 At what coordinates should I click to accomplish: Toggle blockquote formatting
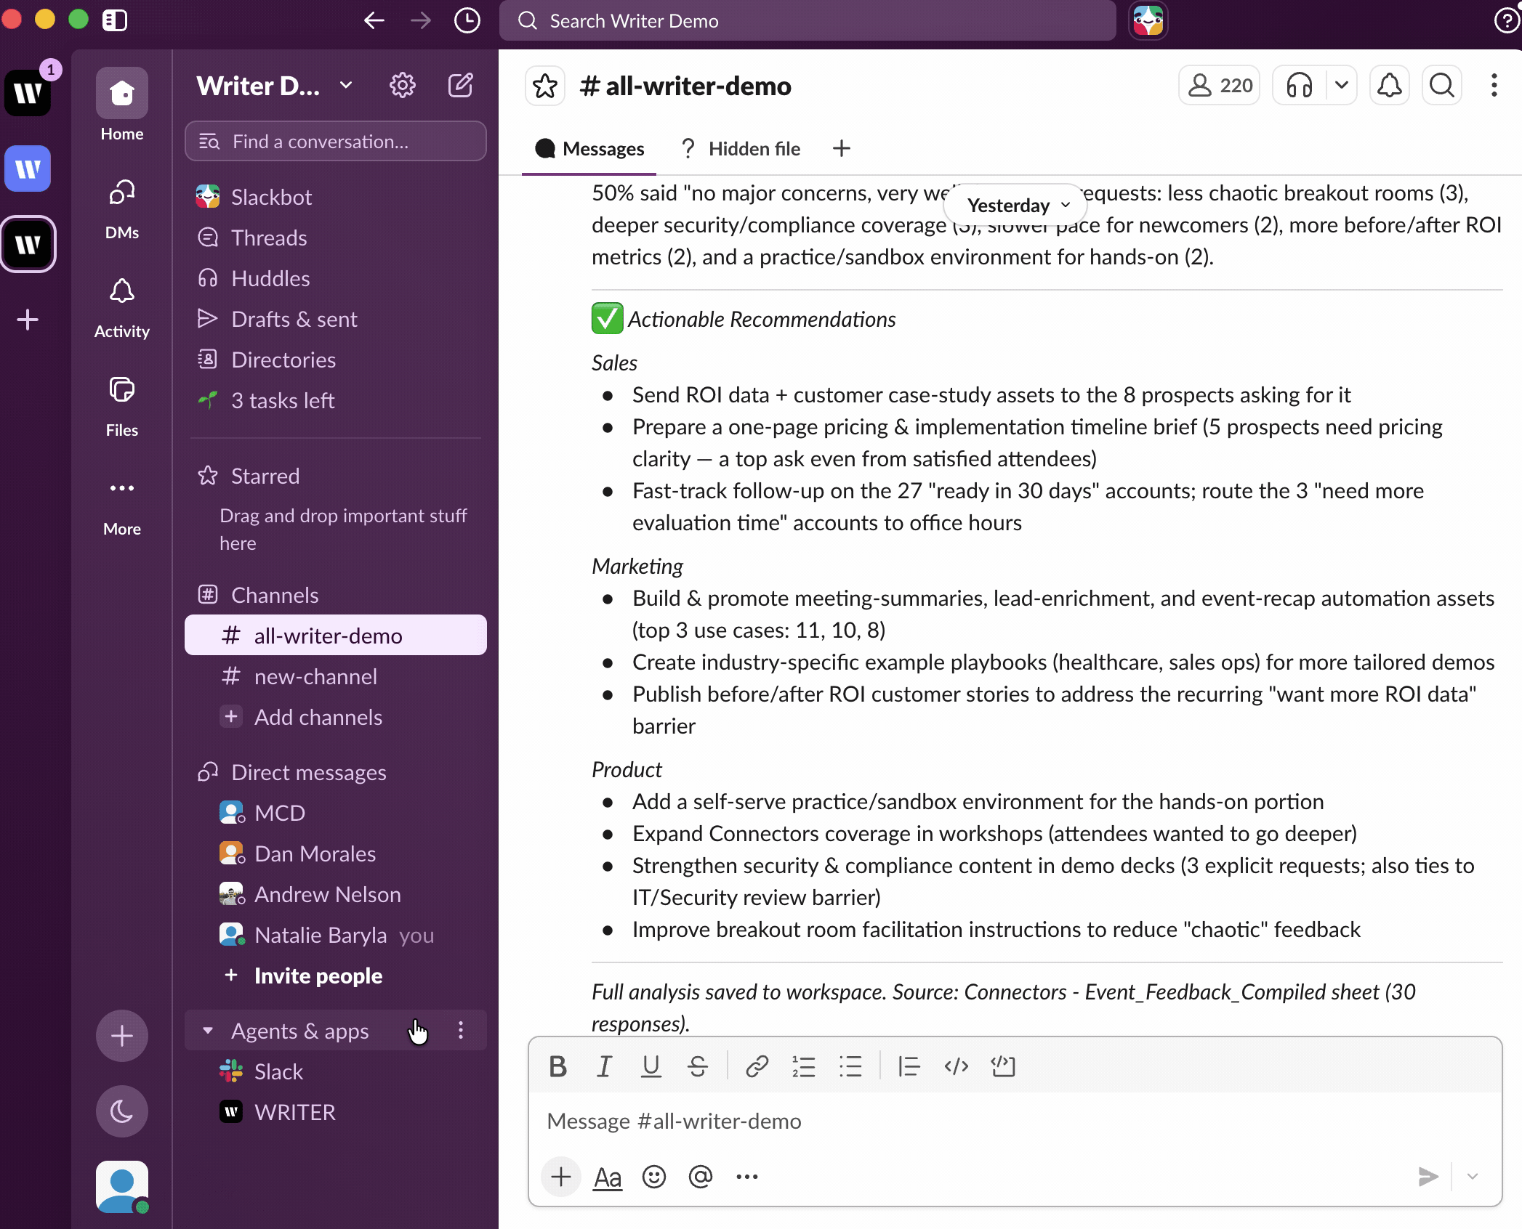click(x=909, y=1066)
